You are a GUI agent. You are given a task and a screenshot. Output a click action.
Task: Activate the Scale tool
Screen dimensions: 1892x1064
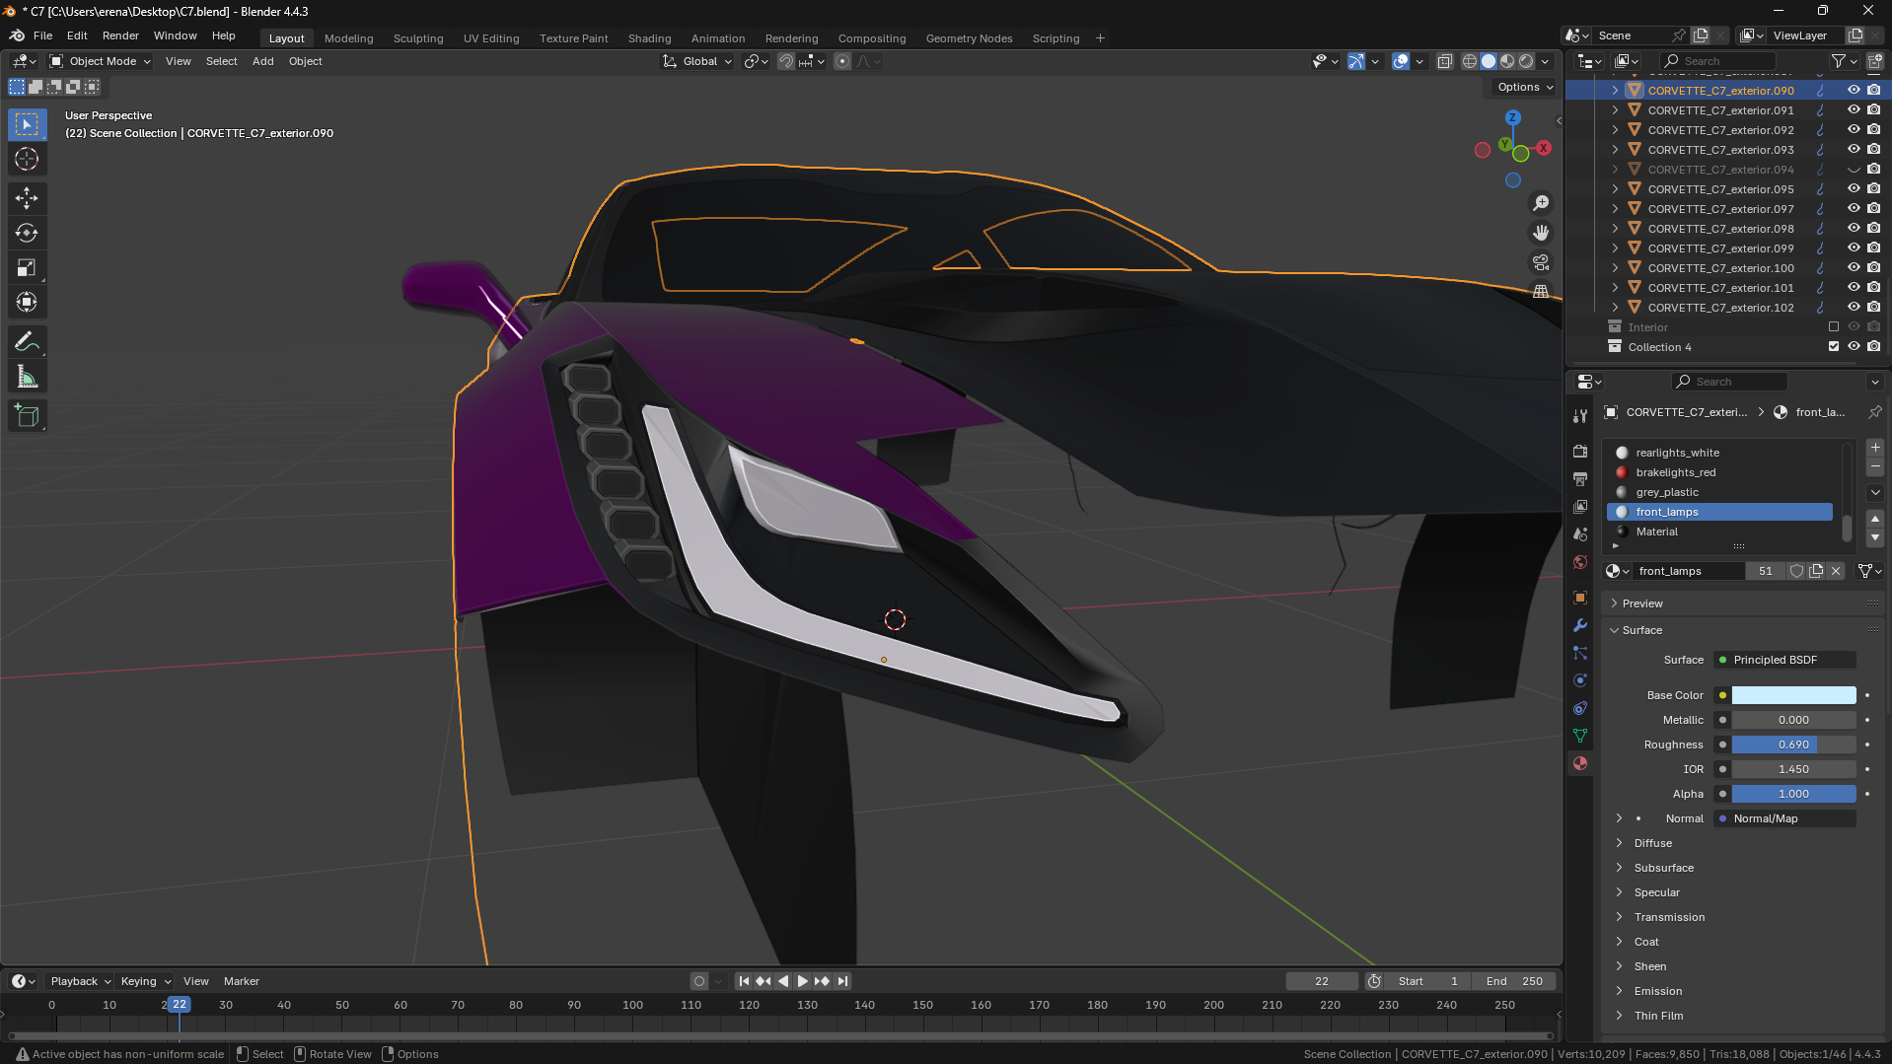point(27,267)
